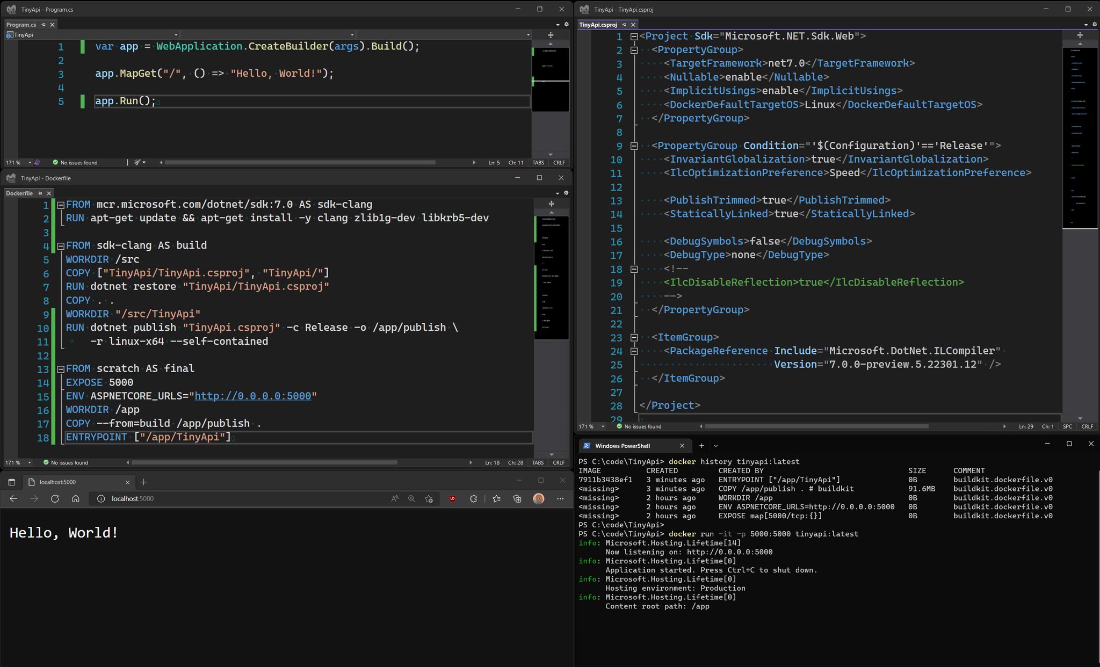
Task: Open the PowerShell tab dropdown chevron
Action: click(715, 446)
